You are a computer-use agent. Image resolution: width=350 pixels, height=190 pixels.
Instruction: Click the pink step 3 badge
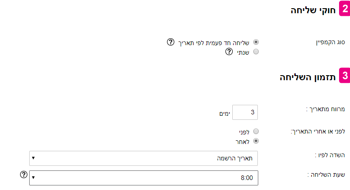(345, 77)
